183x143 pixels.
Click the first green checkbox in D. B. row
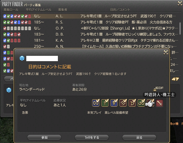click(x=5, y=34)
